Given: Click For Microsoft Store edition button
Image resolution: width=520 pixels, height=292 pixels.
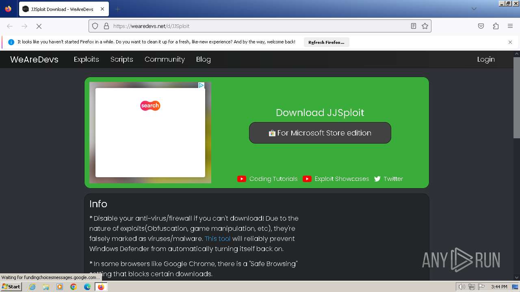Looking at the screenshot, I should tap(320, 133).
